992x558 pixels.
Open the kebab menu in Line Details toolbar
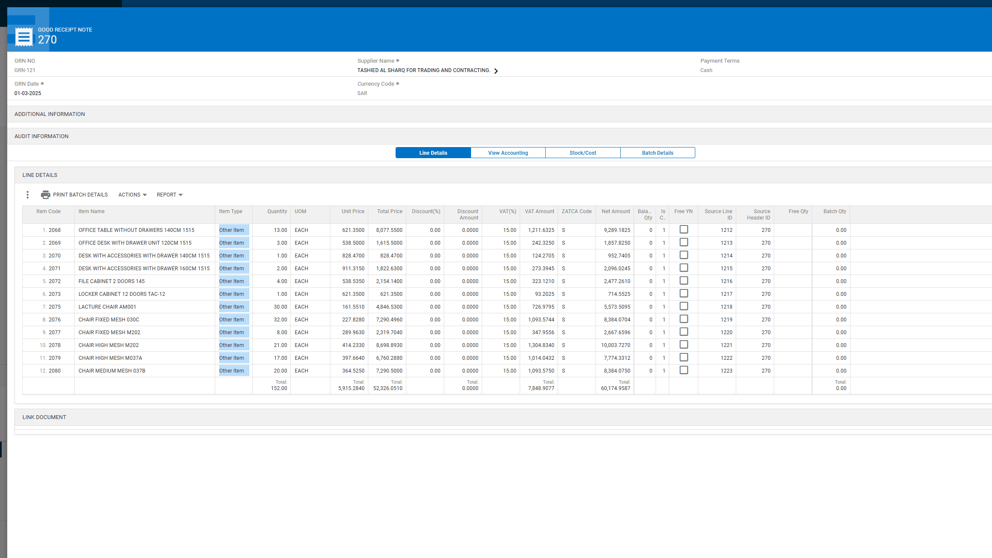pos(28,194)
